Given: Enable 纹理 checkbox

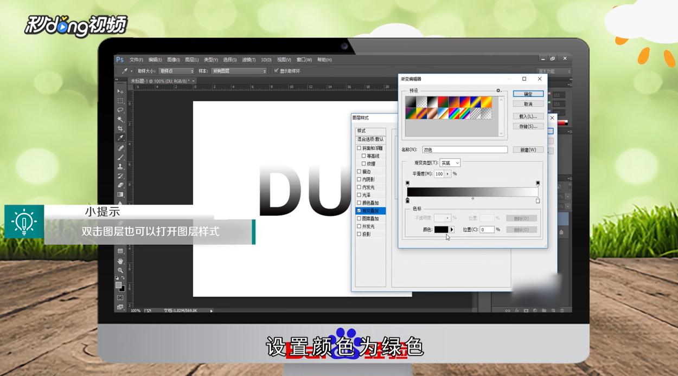Looking at the screenshot, I should click(x=364, y=164).
